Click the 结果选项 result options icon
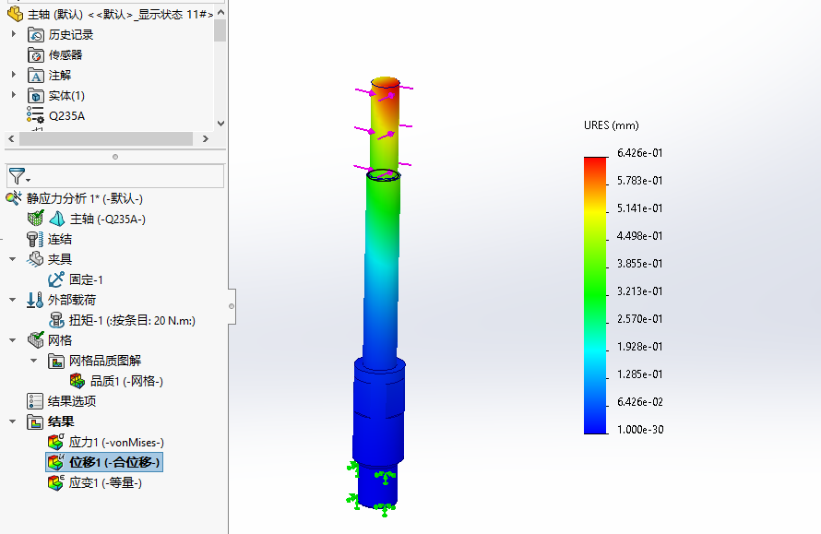This screenshot has width=821, height=534. pyautogui.click(x=35, y=401)
